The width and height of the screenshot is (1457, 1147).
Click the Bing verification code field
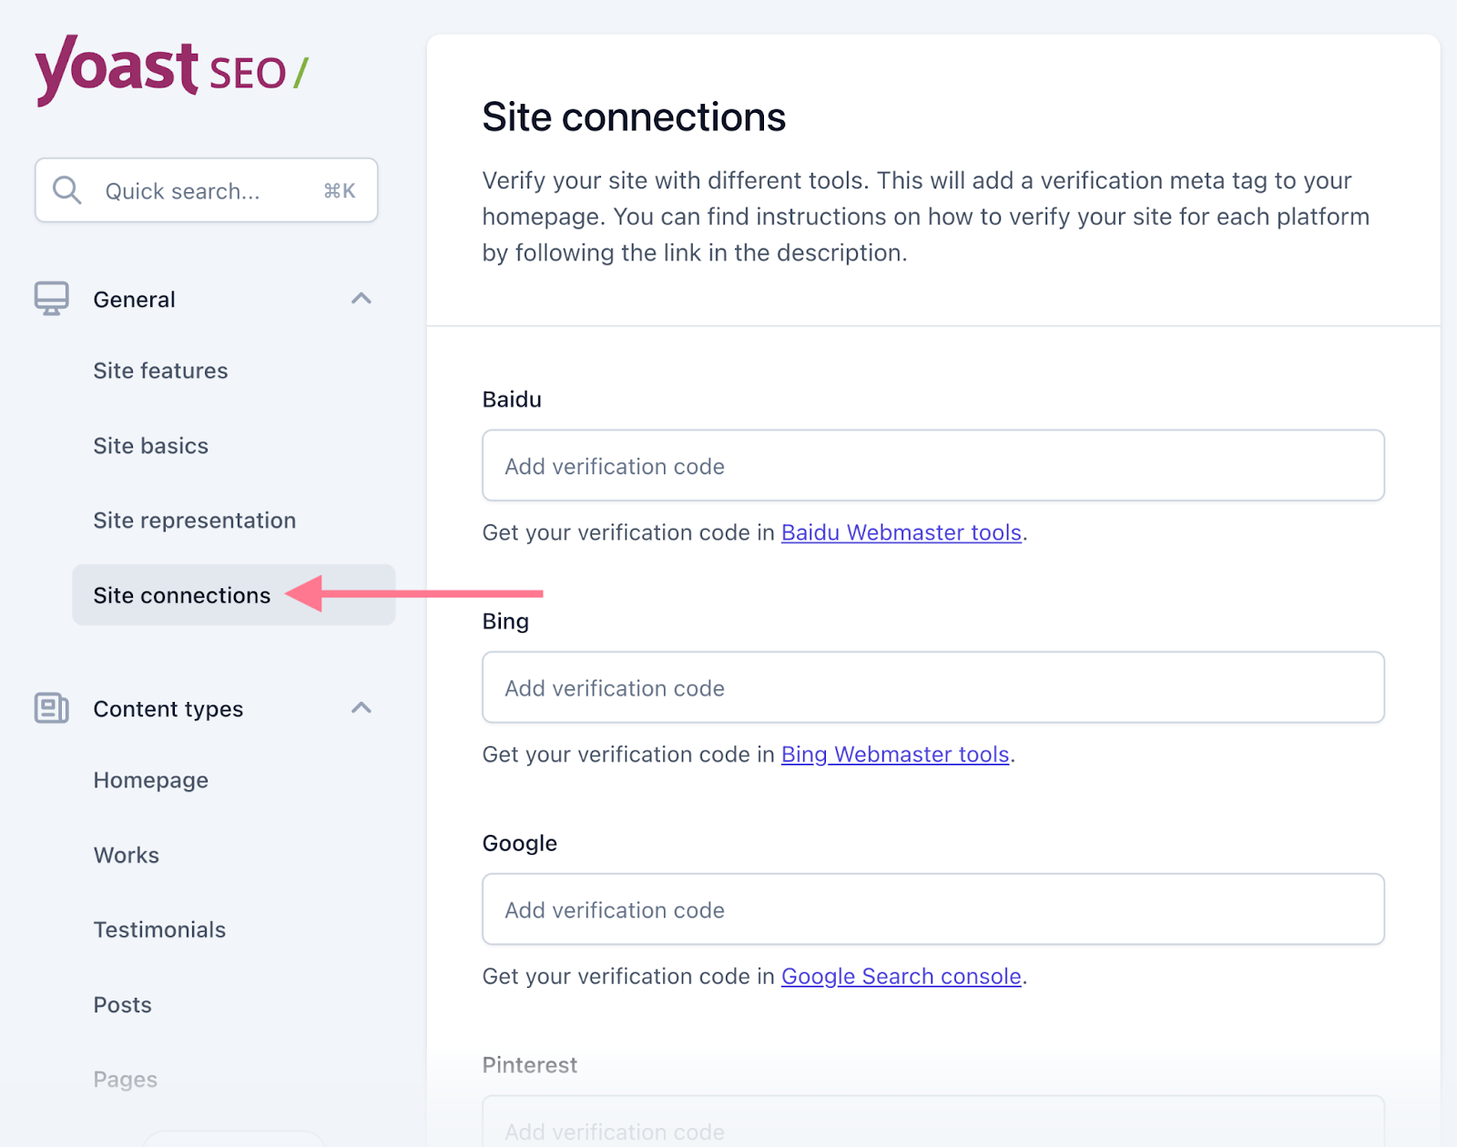[933, 687]
